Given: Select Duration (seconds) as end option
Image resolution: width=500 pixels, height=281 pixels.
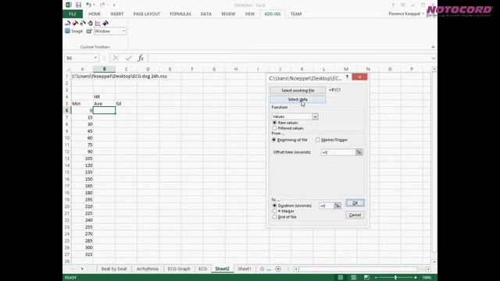Looking at the screenshot, I should [x=291, y=206].
